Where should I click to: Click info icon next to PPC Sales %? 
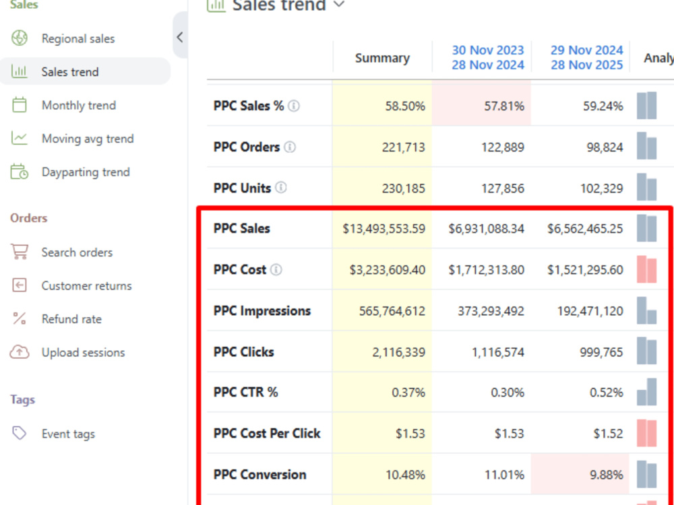(294, 106)
